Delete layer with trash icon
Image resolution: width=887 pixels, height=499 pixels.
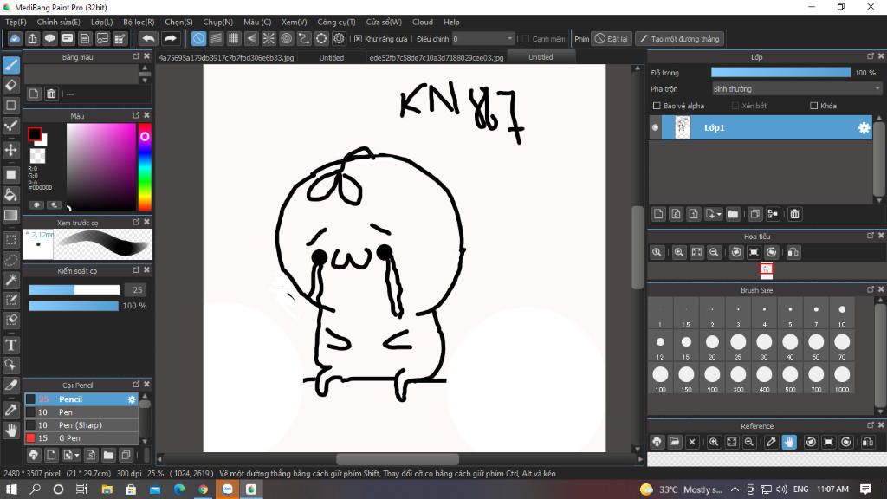click(795, 214)
